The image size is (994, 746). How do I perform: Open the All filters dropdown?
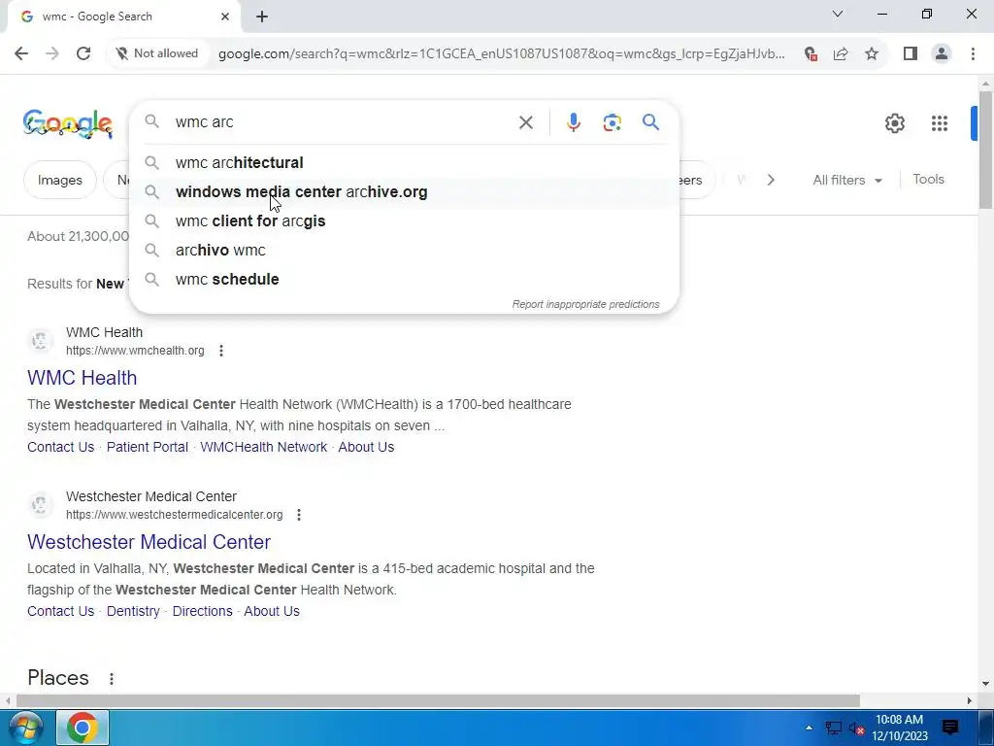pos(846,180)
